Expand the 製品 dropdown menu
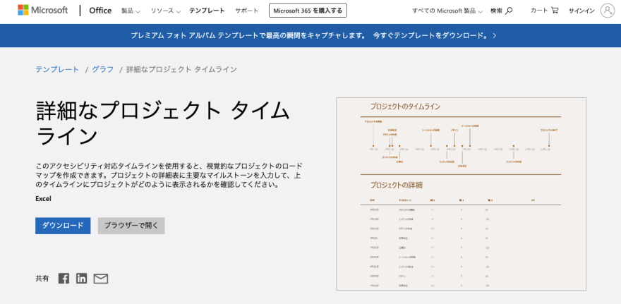Image resolution: width=621 pixels, height=304 pixels. tap(130, 11)
